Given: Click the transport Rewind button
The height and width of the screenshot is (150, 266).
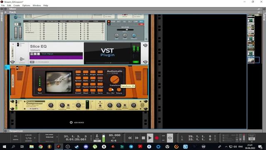Looking at the screenshot, I should [x=130, y=138].
